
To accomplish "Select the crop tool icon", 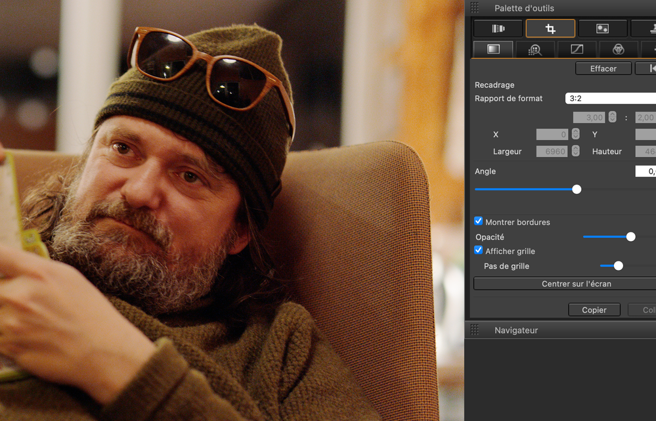I will tap(550, 28).
